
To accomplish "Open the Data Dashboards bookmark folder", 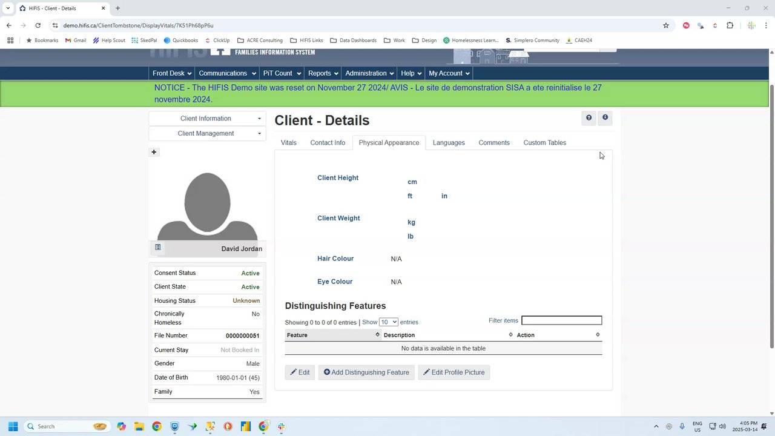I will [353, 41].
